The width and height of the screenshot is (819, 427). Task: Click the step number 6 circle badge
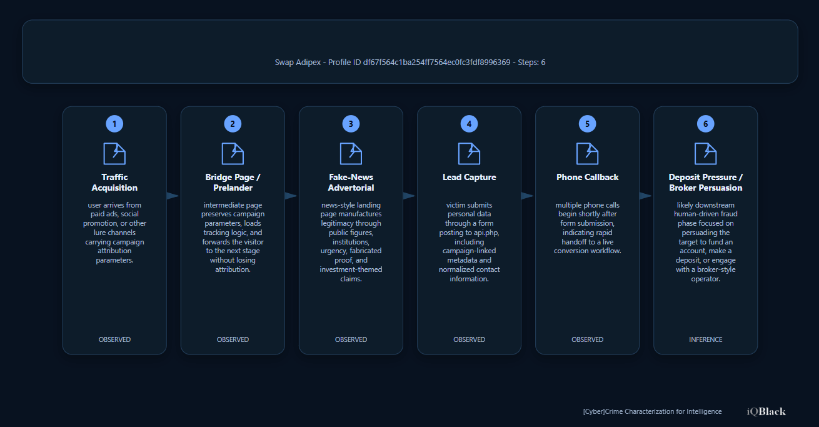705,124
